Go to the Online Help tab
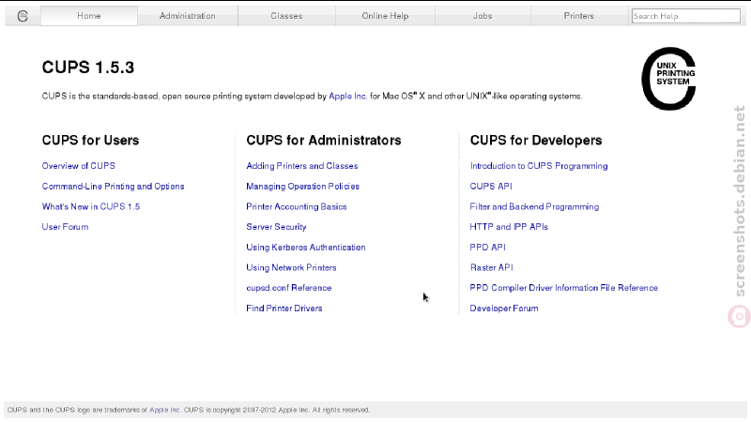Viewport: 751px width, 422px height. pyautogui.click(x=385, y=16)
